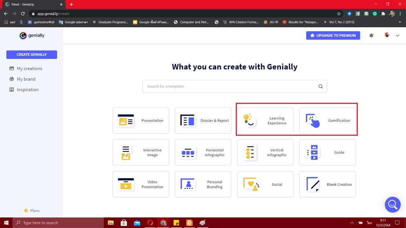Go back in the browser
406x228 pixels.
coord(6,14)
